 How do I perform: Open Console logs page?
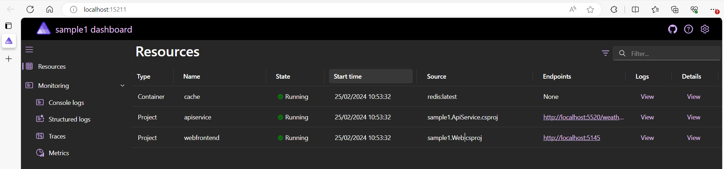click(x=66, y=103)
